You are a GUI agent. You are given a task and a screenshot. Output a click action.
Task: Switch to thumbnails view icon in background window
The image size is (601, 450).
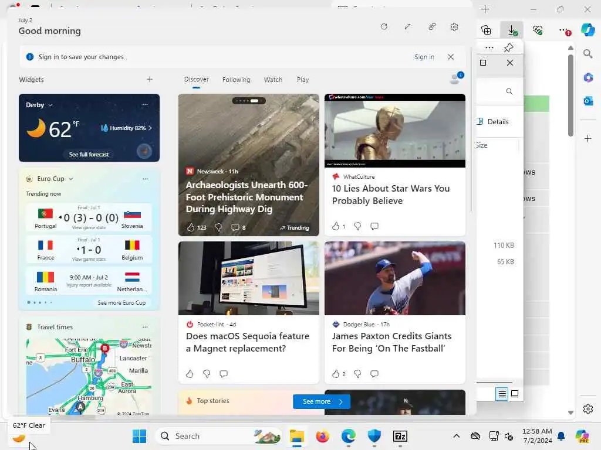coord(515,394)
